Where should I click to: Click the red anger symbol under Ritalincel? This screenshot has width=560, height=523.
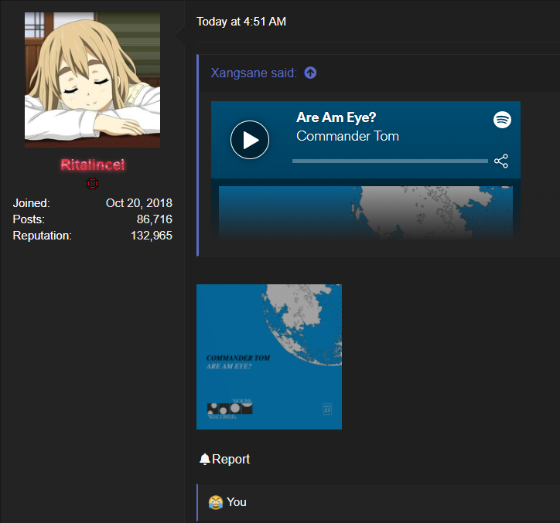pos(93,184)
